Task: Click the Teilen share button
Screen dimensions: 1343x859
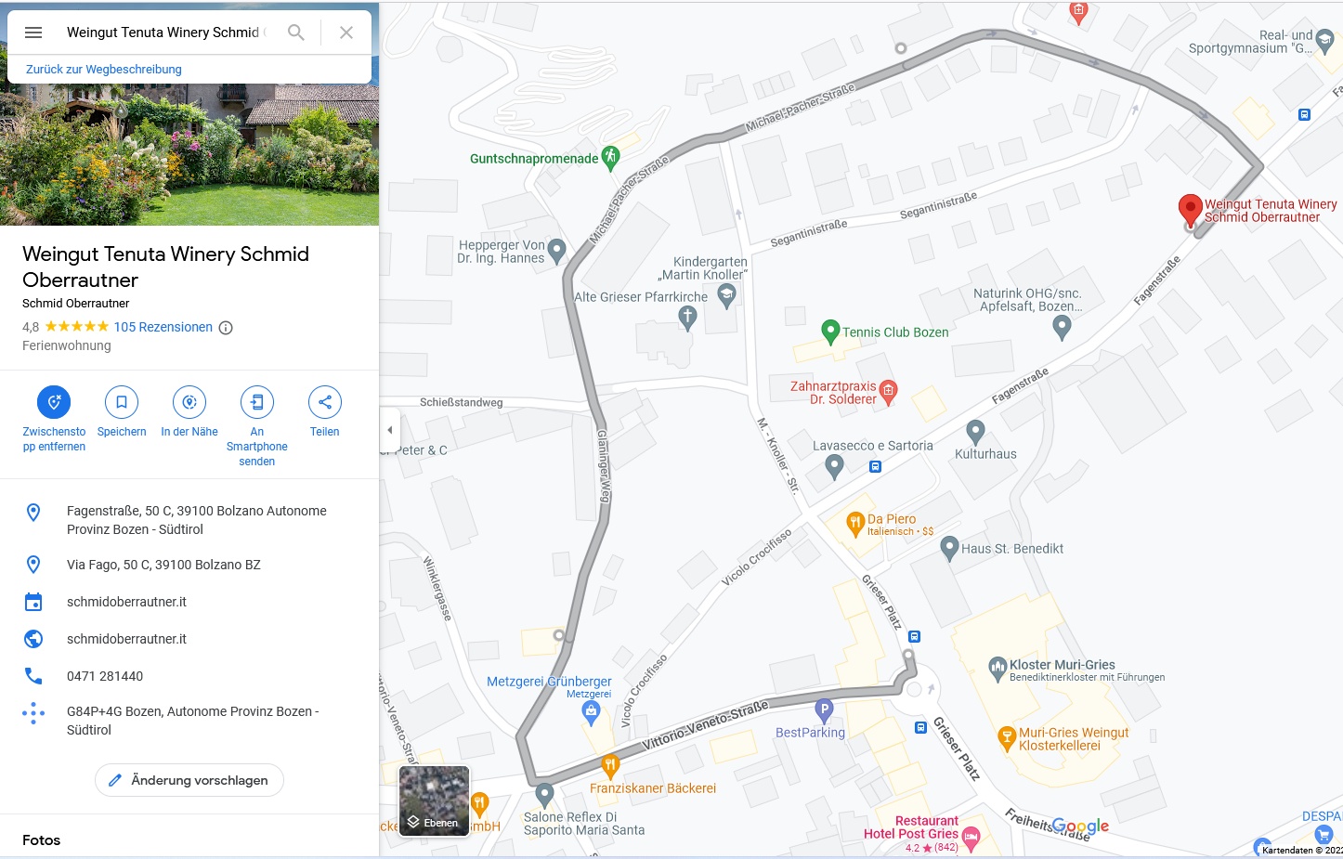Action: coord(325,412)
